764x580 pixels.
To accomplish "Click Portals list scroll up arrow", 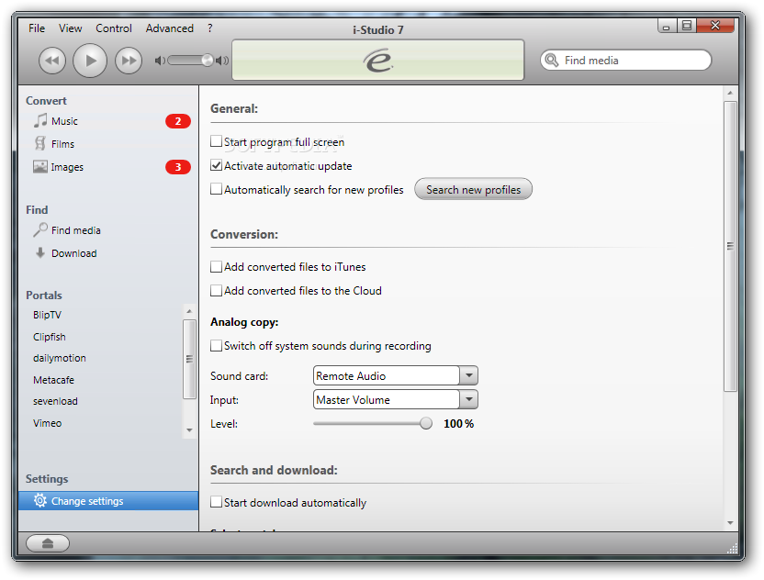I will [189, 311].
